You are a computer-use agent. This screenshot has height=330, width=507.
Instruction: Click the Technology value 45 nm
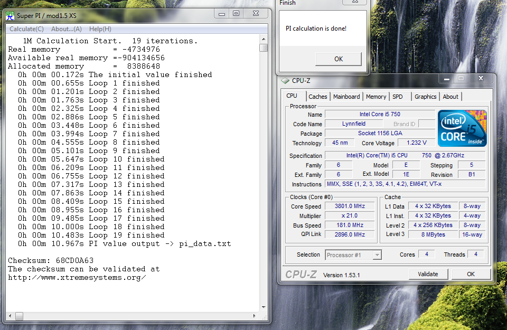[340, 143]
